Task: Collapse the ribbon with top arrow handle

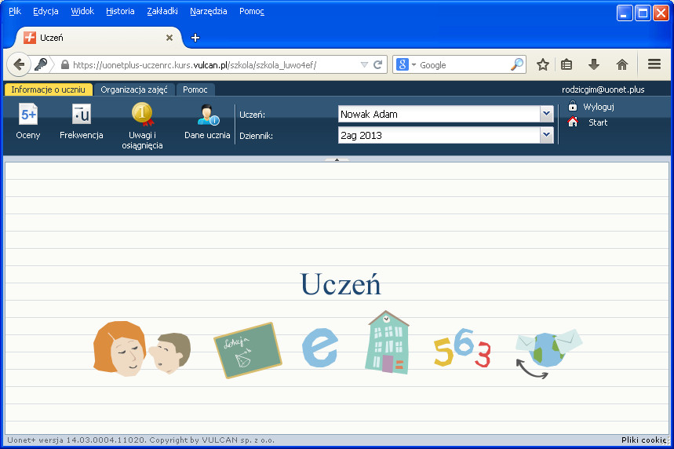Action: 337,159
